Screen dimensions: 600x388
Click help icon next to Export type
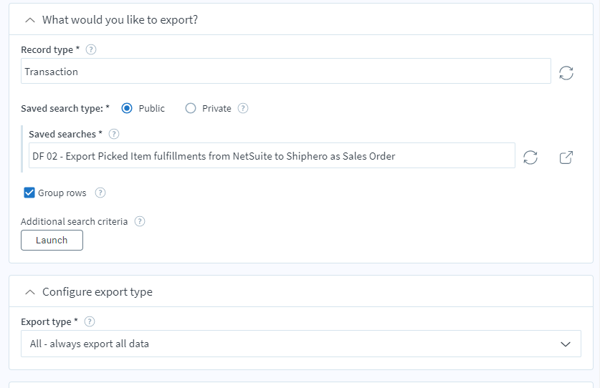pos(90,321)
